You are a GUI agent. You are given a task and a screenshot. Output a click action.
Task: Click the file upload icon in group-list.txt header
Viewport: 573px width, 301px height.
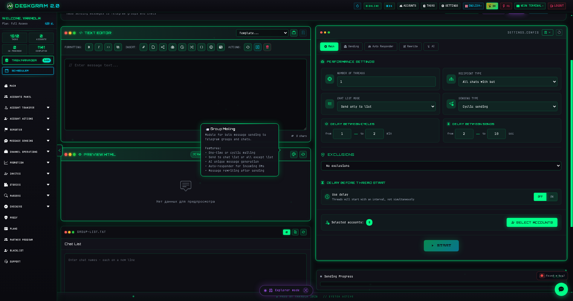[295, 232]
